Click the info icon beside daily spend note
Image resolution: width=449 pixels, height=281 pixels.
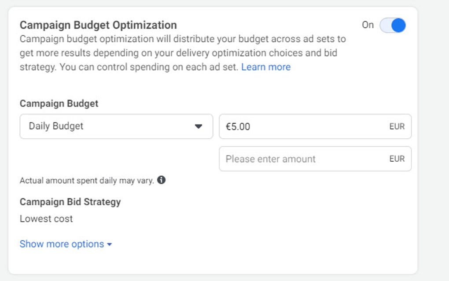point(162,180)
